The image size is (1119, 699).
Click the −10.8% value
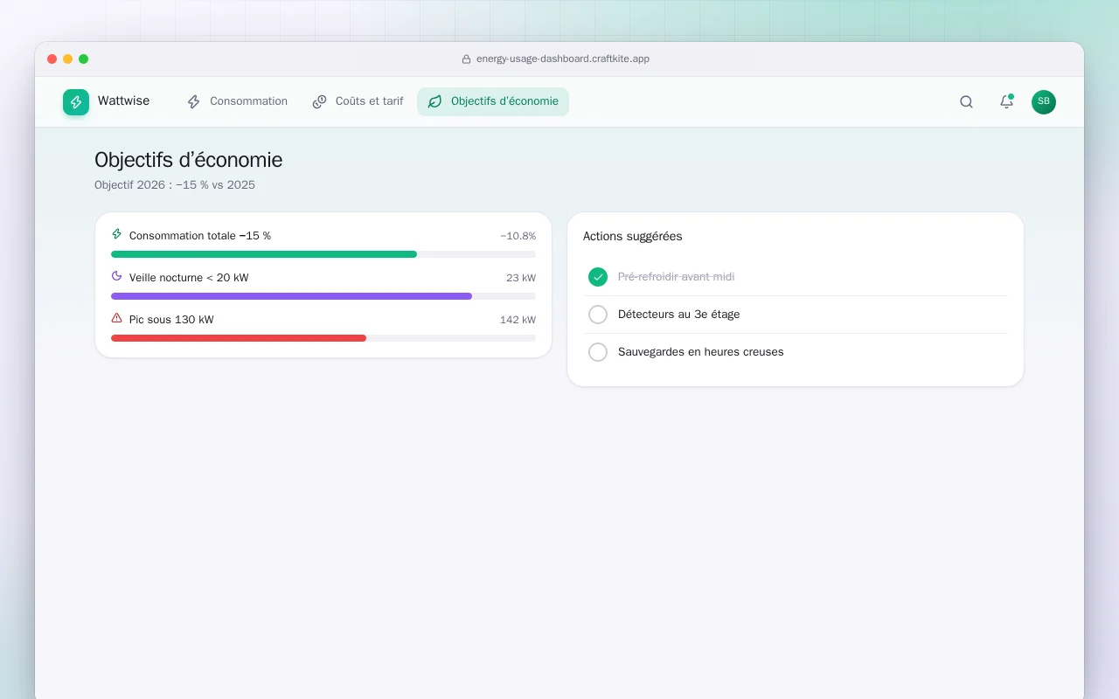(518, 236)
